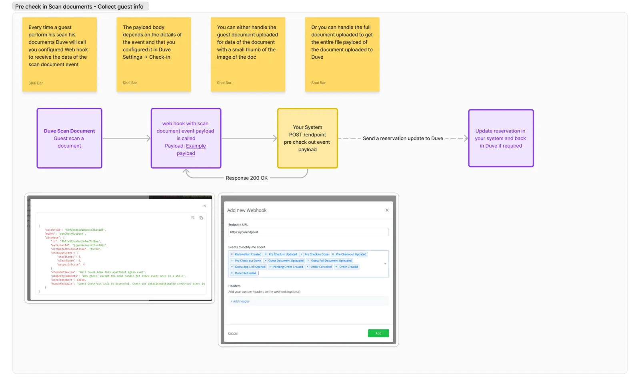
Task: Click 'Send a reservation update to Duve' label
Action: pyautogui.click(x=403, y=139)
